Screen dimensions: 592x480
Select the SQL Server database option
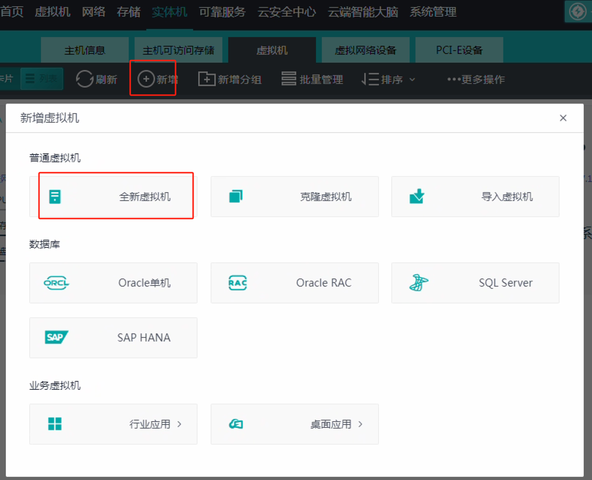coord(475,283)
